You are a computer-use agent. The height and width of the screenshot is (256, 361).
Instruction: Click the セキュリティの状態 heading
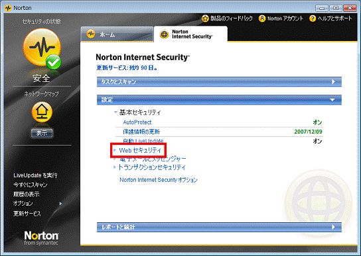coord(41,22)
